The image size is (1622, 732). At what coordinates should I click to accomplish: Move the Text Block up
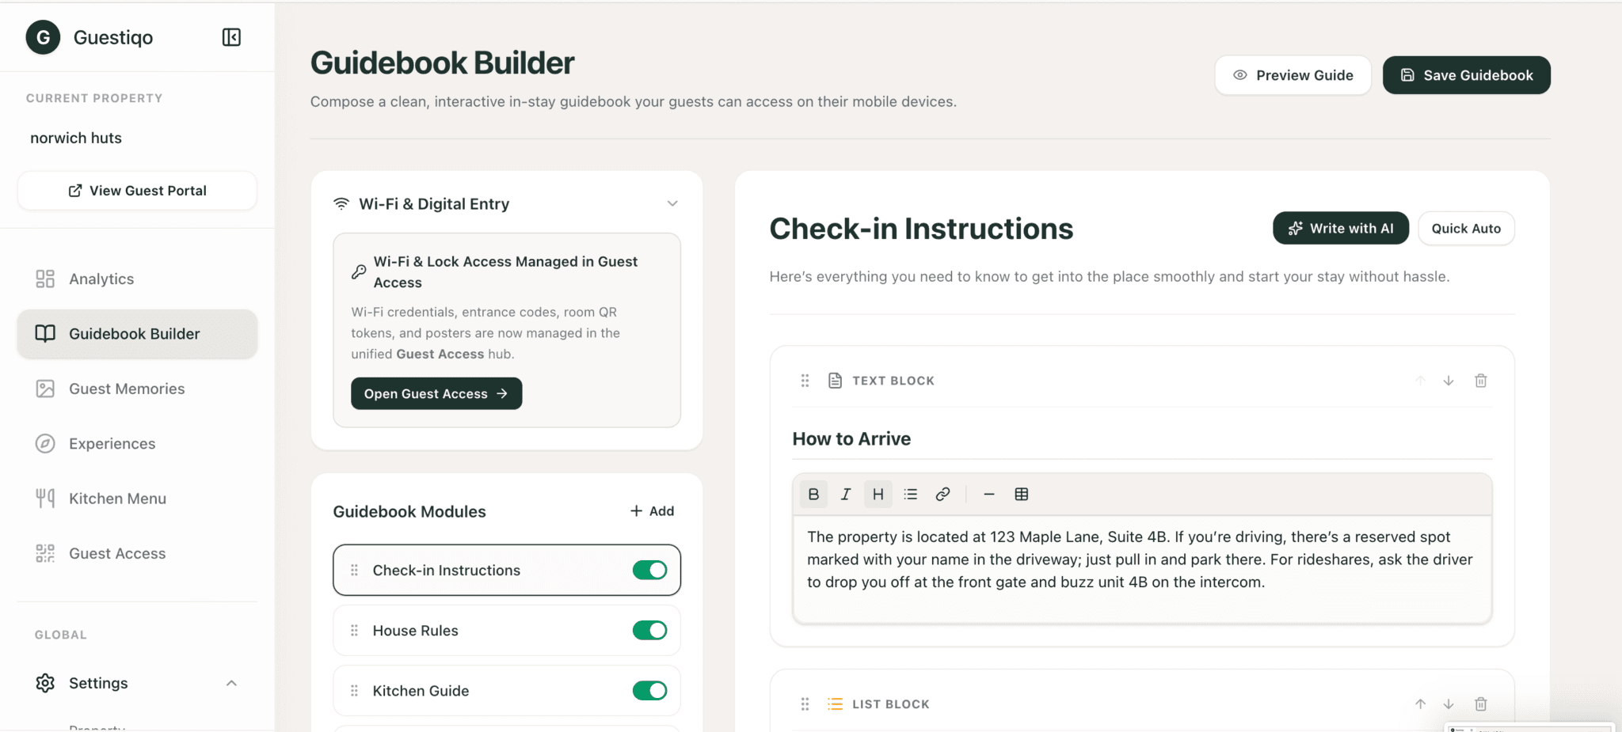pyautogui.click(x=1420, y=381)
